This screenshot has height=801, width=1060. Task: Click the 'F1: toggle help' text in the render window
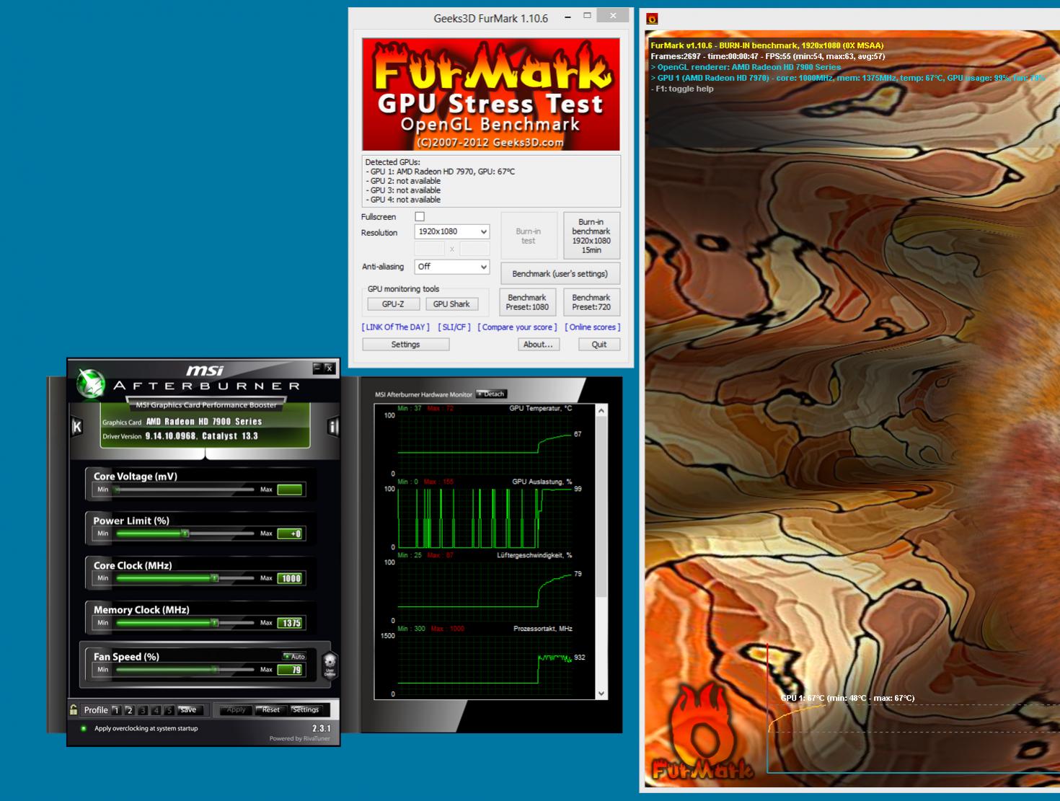(682, 89)
